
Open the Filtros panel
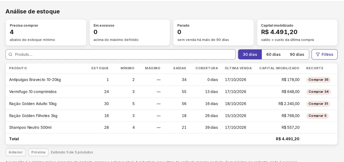tap(324, 54)
